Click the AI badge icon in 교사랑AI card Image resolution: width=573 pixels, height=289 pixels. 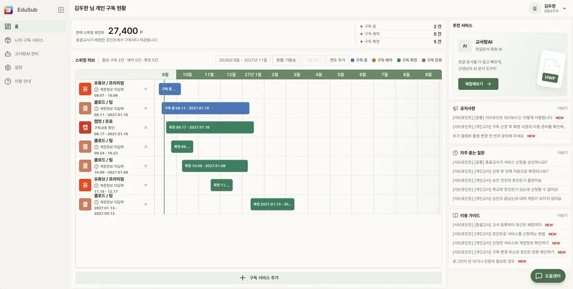[x=465, y=46]
